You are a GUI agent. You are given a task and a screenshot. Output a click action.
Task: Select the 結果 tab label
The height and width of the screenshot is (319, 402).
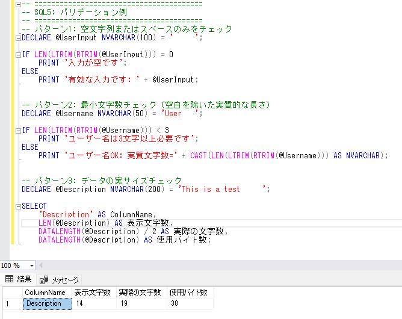tap(24, 279)
